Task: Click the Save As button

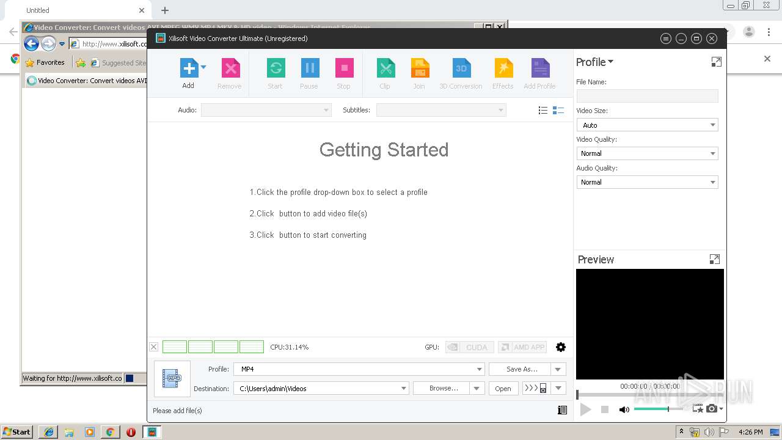Action: [520, 369]
